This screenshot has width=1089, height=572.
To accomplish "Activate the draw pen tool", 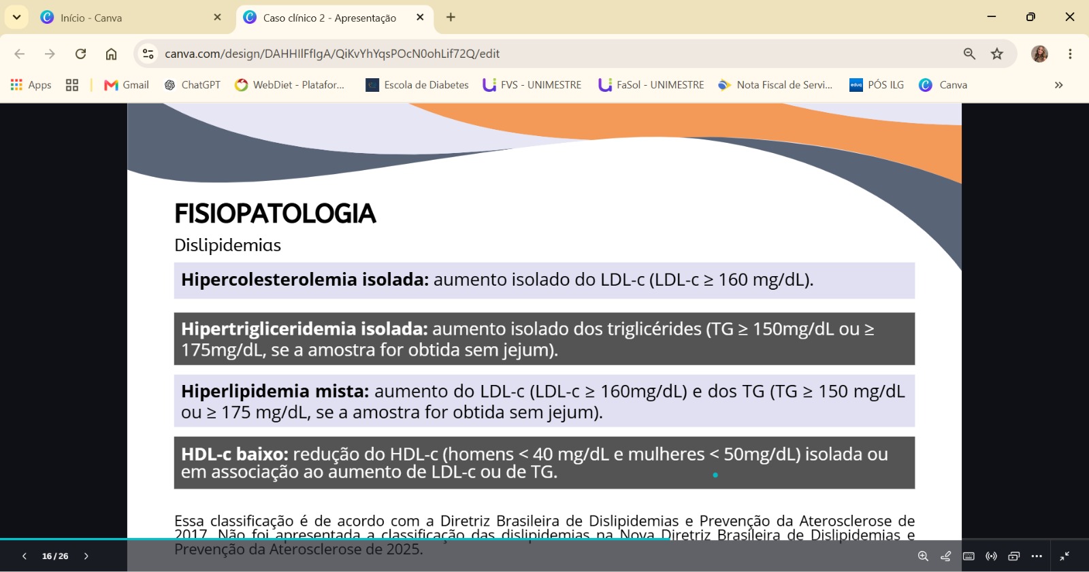I will pyautogui.click(x=945, y=556).
